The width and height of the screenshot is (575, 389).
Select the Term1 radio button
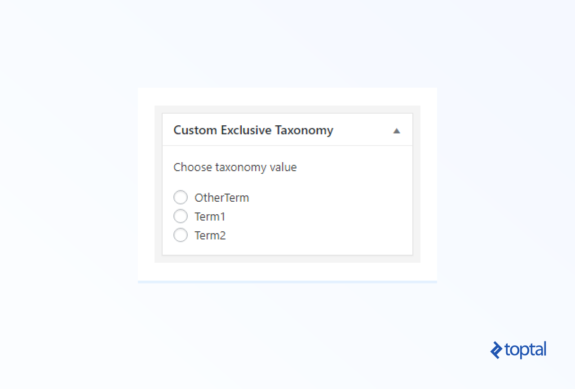(181, 216)
